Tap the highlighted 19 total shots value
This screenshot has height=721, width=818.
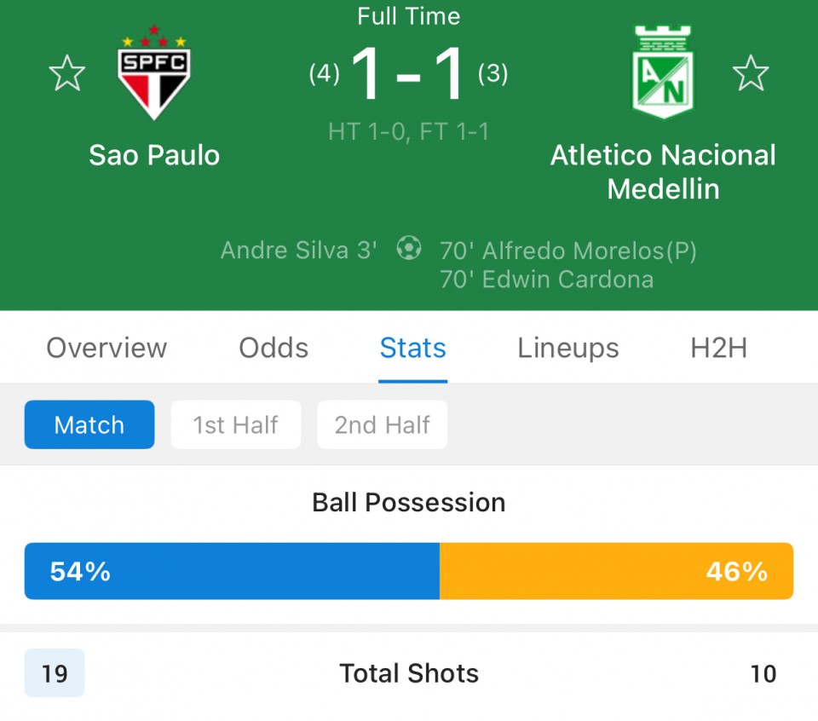click(x=55, y=673)
